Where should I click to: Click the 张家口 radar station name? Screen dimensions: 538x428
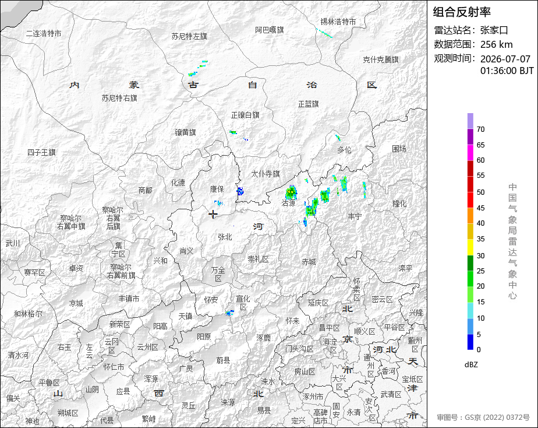pyautogui.click(x=494, y=30)
